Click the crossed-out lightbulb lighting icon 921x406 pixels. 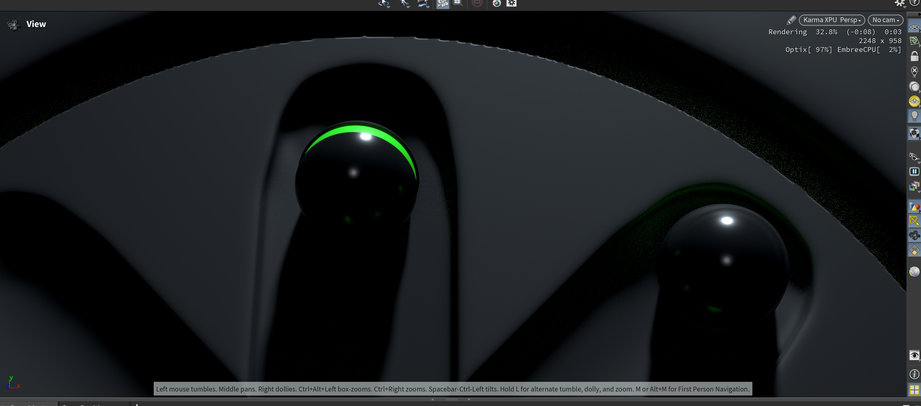[914, 72]
